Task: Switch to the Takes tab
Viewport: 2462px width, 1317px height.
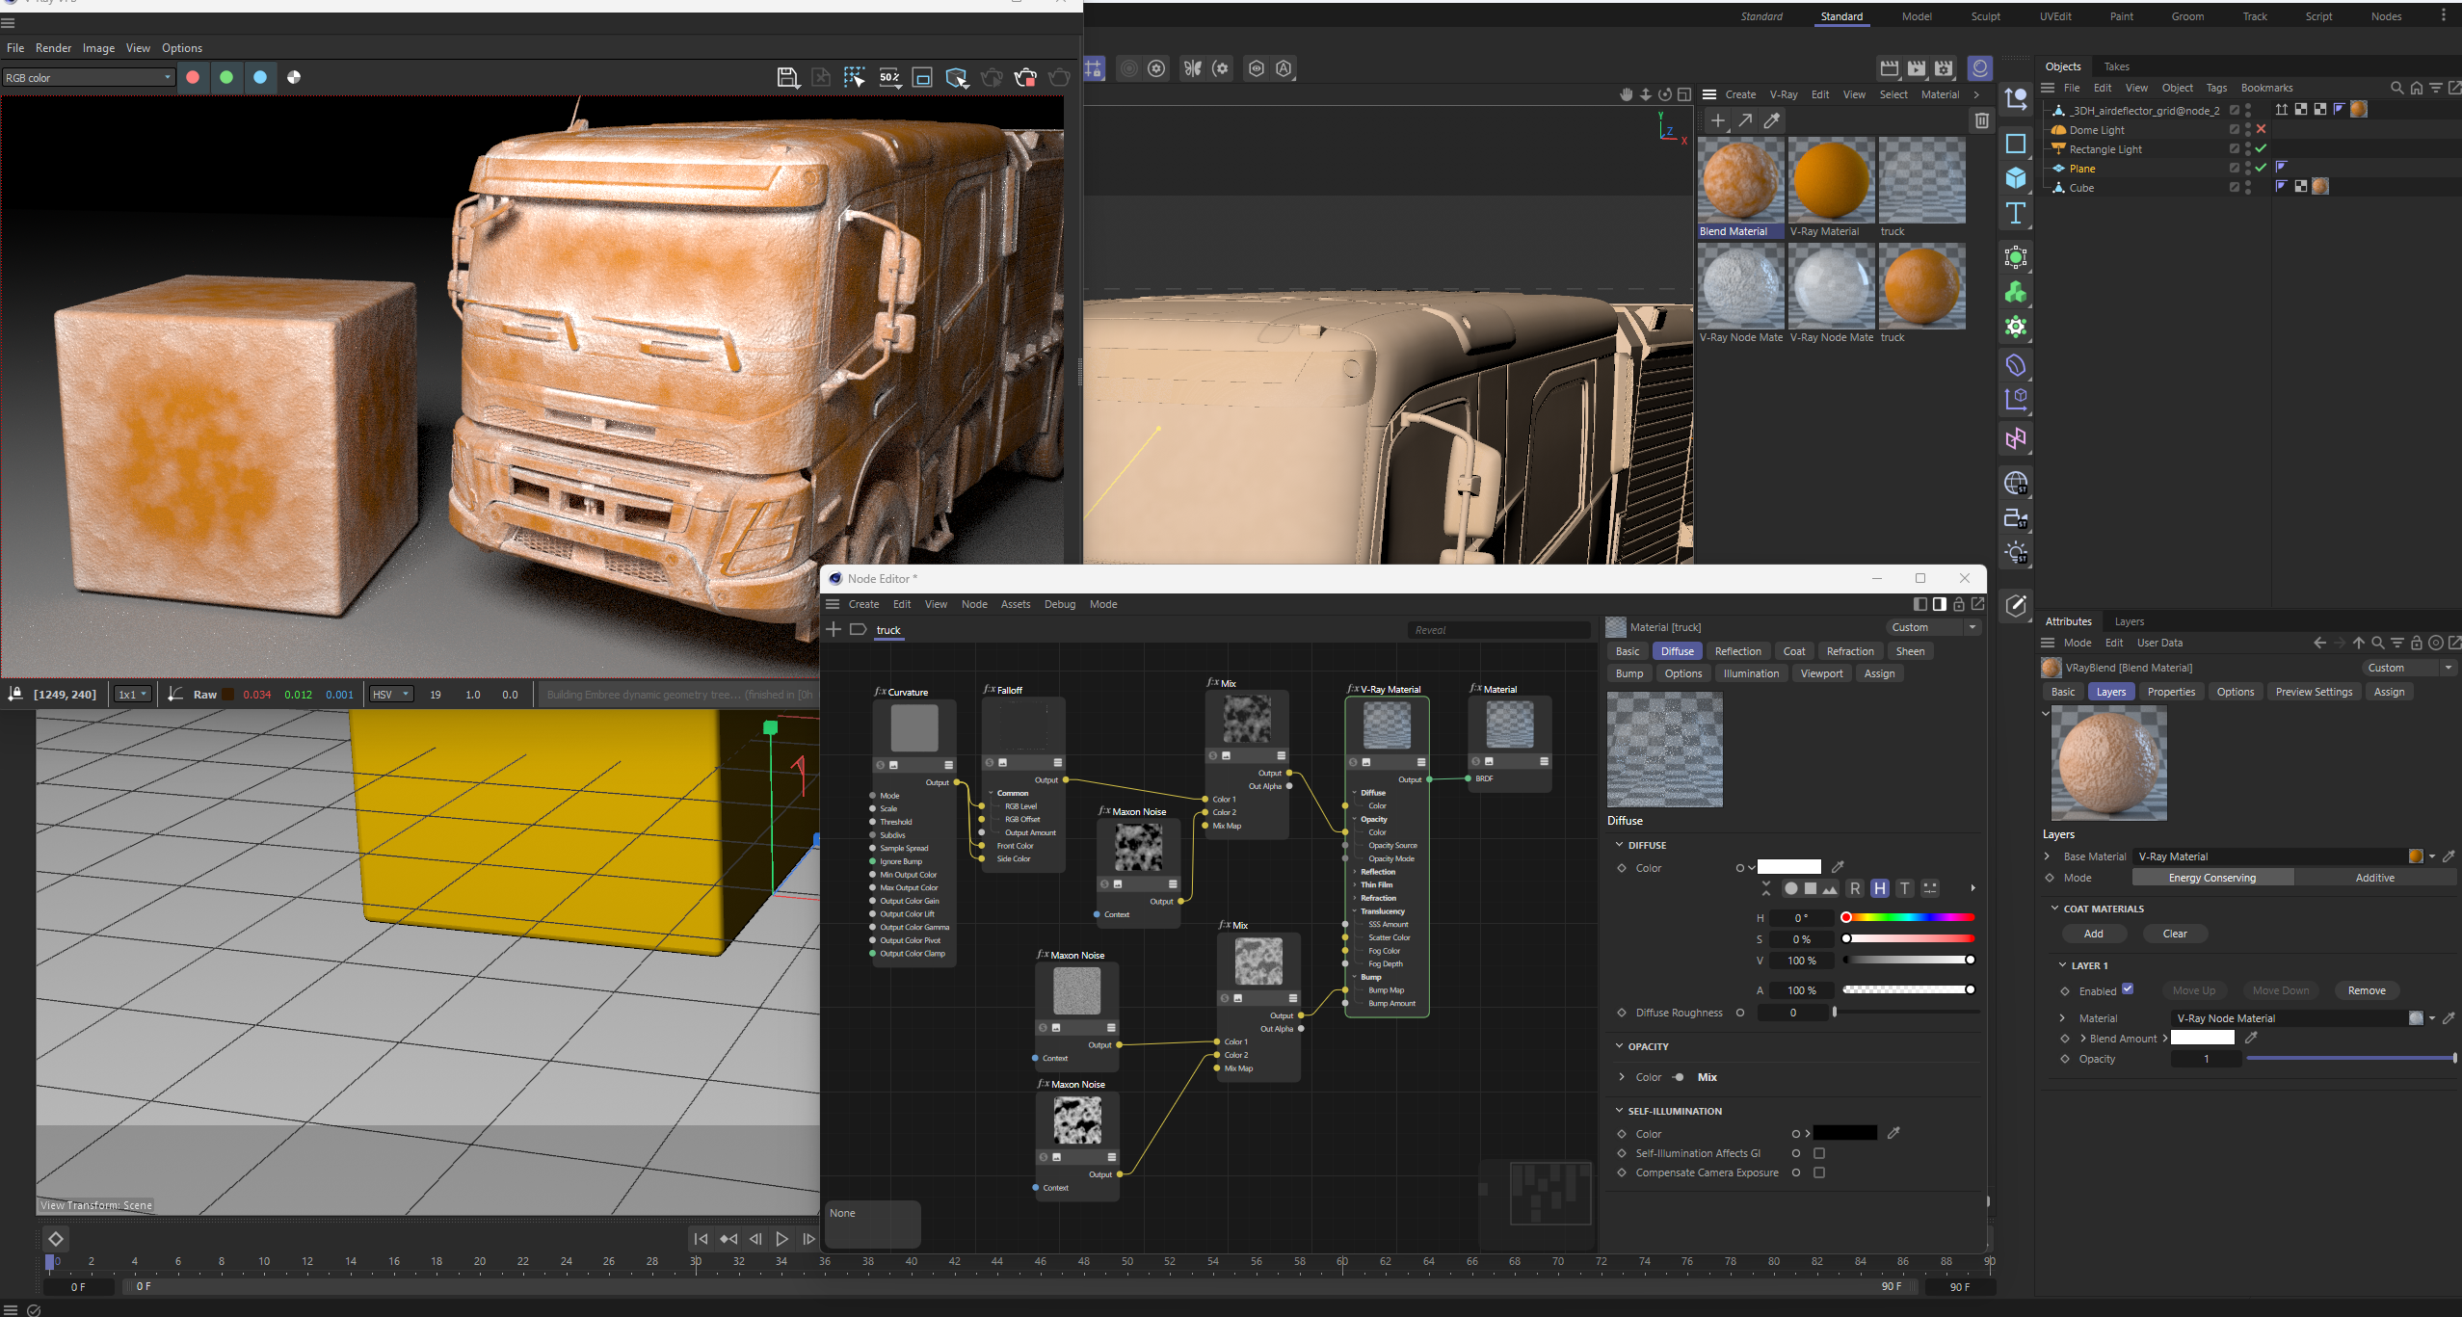Action: [2116, 66]
